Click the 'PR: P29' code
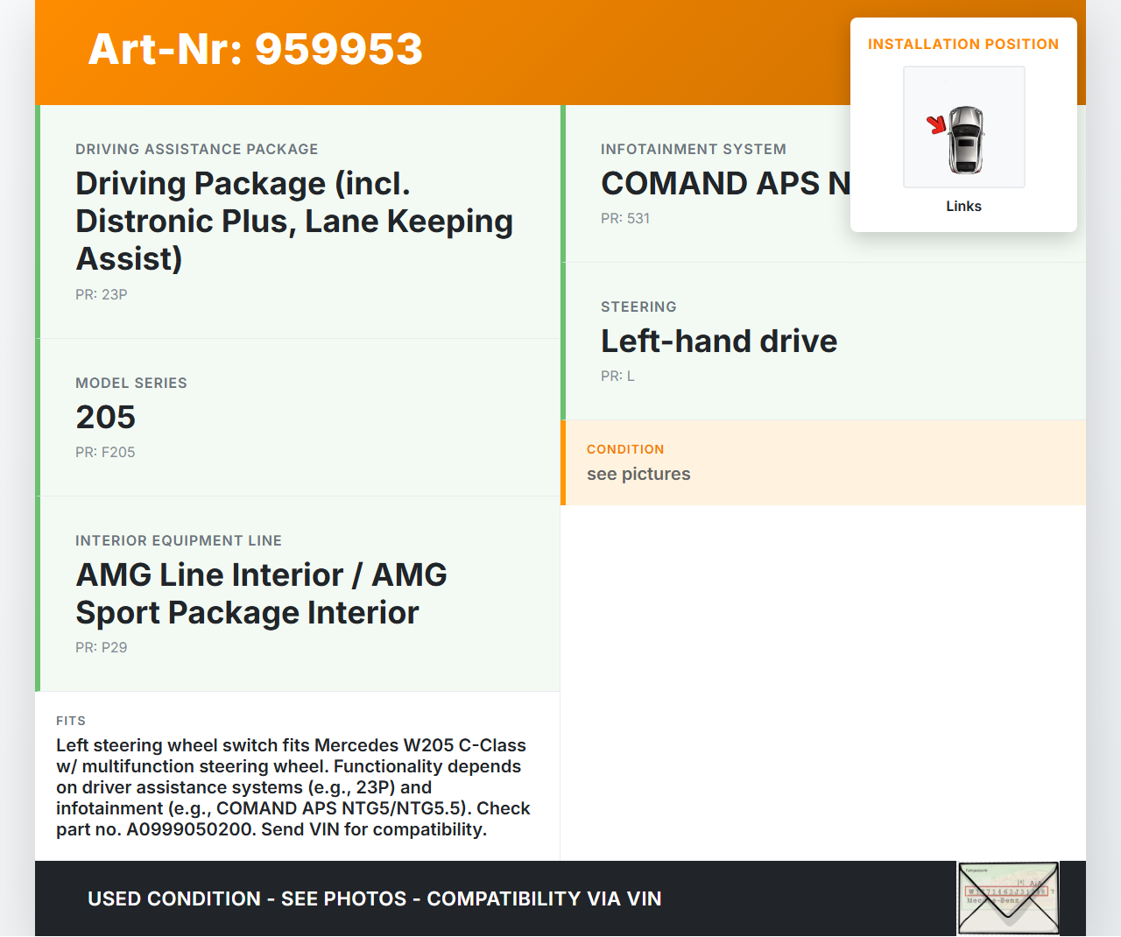This screenshot has width=1121, height=937. coord(101,647)
